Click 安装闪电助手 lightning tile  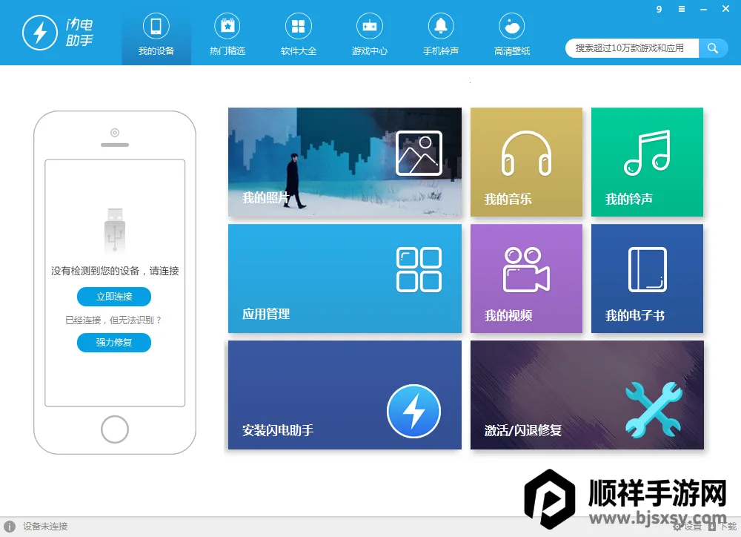[345, 395]
